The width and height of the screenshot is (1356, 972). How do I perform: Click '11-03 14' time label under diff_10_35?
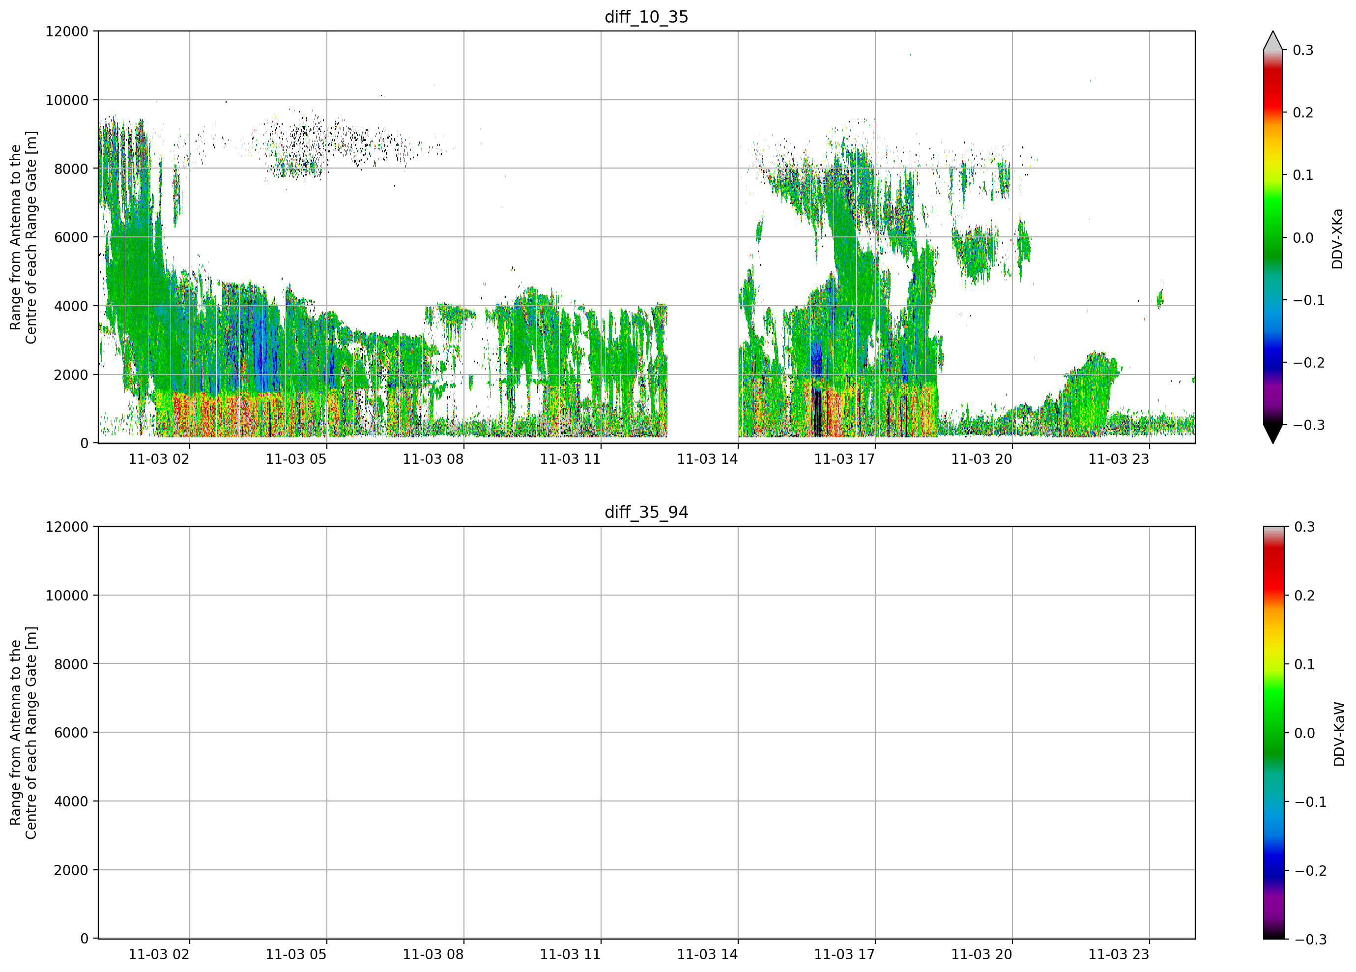tap(707, 459)
